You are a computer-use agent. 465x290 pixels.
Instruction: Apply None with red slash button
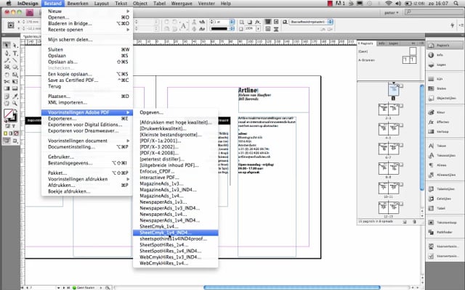click(x=16, y=133)
